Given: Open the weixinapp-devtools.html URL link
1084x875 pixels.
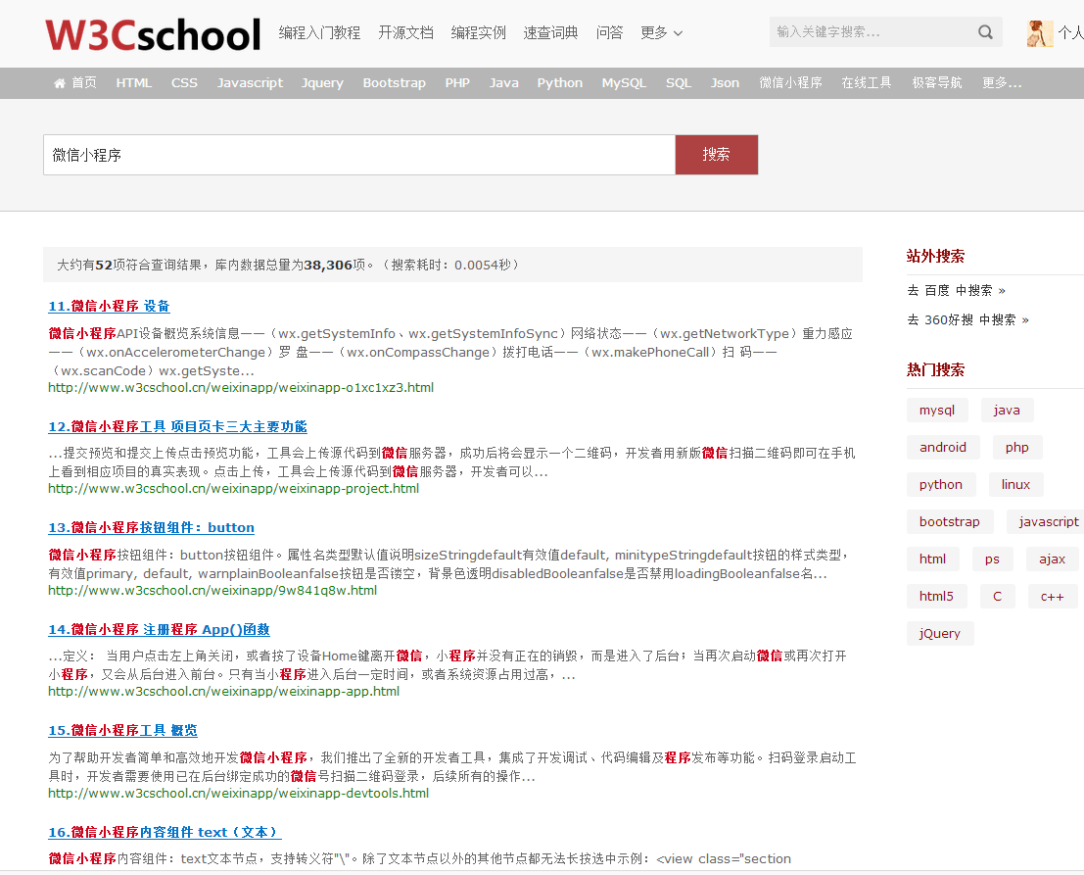Looking at the screenshot, I should pos(238,793).
